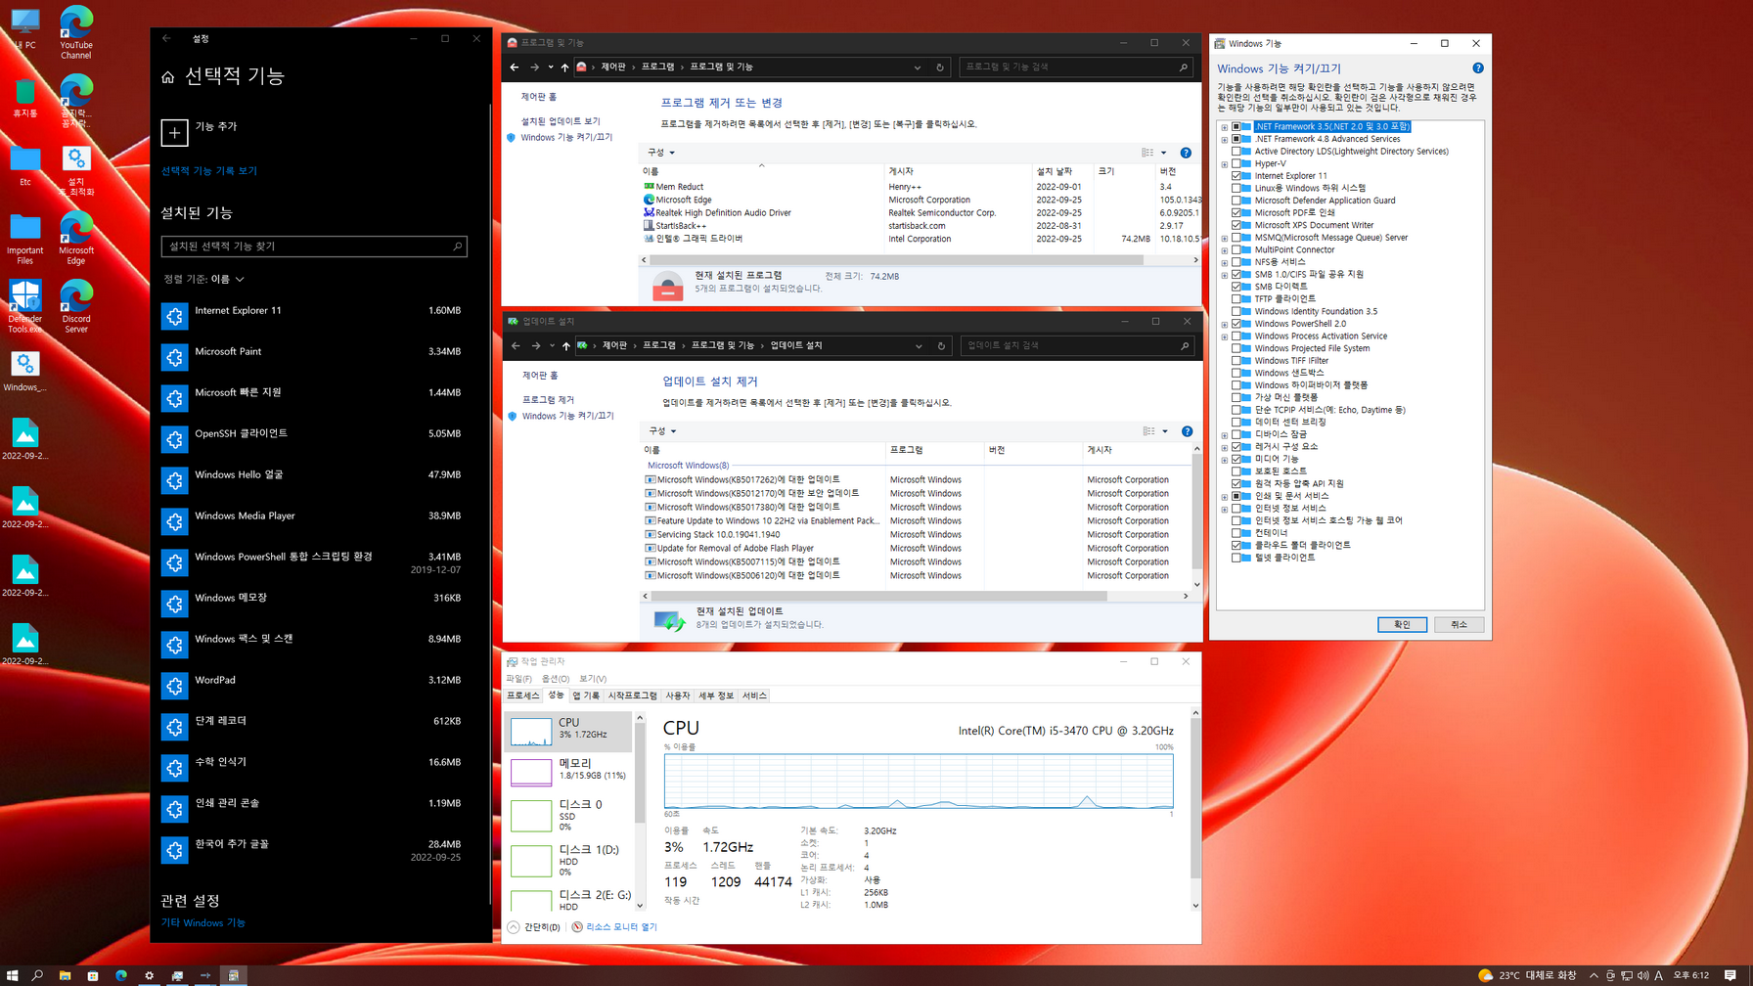Expand the Hyper-V tree node
This screenshot has width=1753, height=986.
pos(1225,164)
